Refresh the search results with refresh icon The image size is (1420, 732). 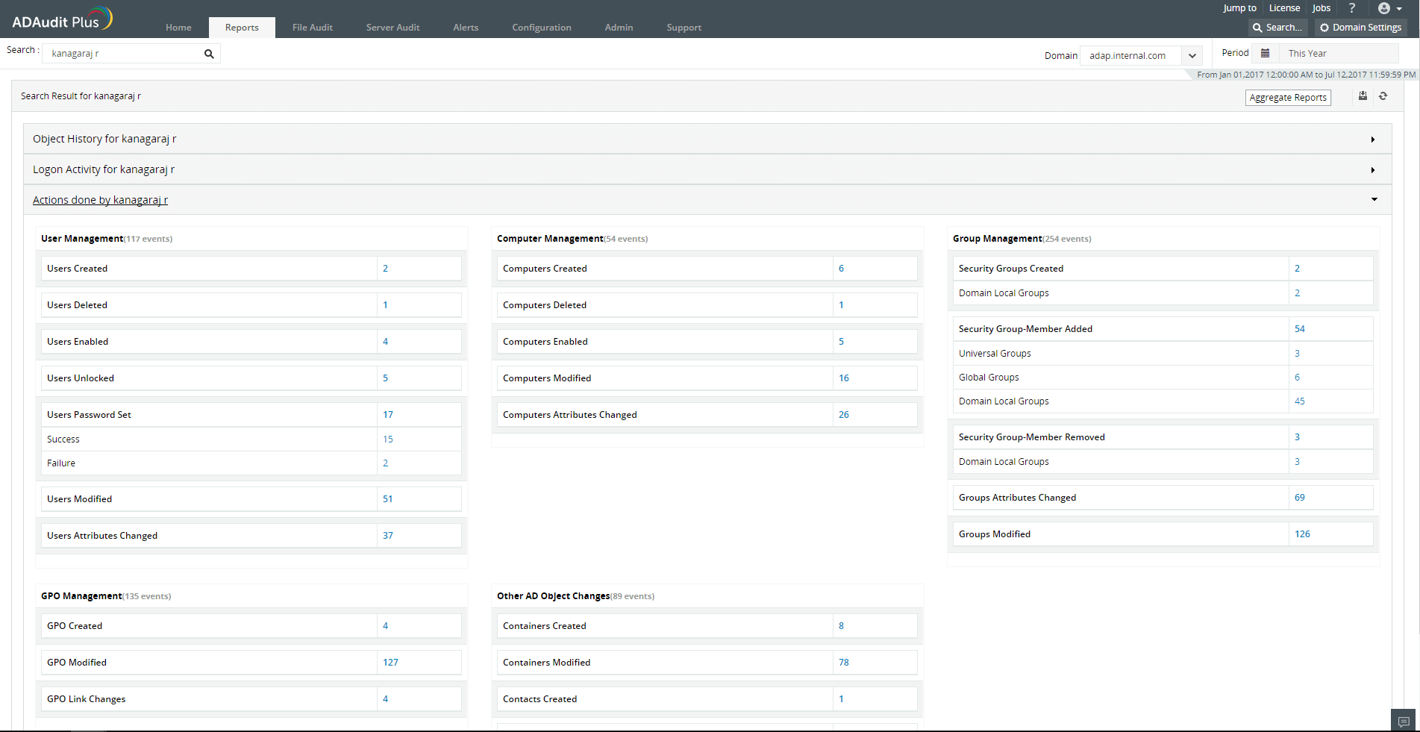click(x=1383, y=96)
